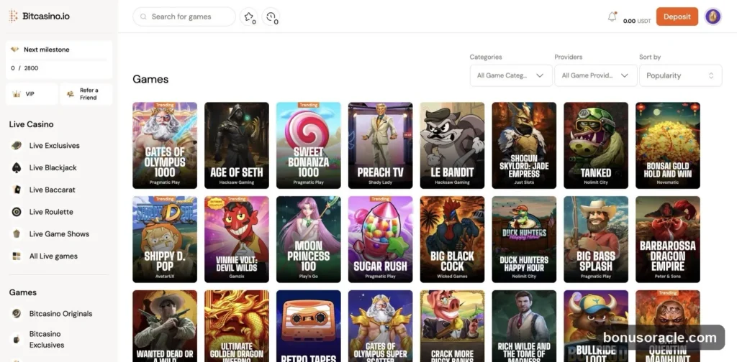
Task: Click the Refer a Friend button
Action: [x=86, y=94]
